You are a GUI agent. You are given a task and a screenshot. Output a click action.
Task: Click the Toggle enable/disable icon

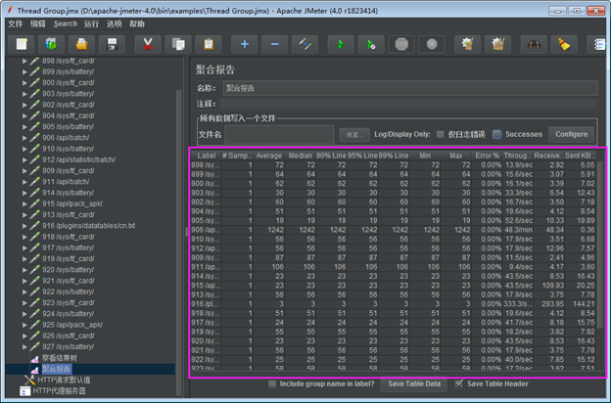point(305,44)
